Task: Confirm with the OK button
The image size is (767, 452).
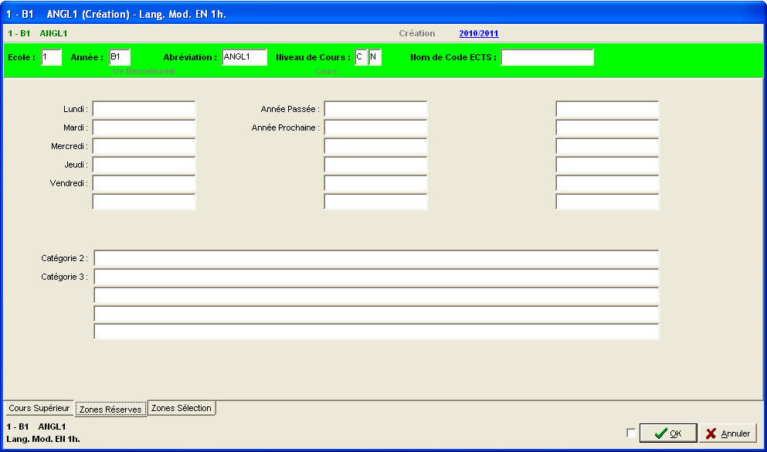Action: click(667, 433)
